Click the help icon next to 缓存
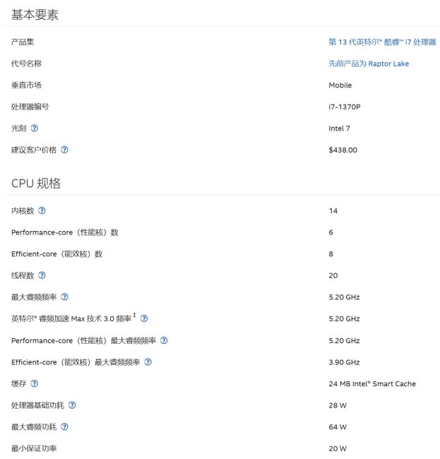The width and height of the screenshot is (440, 459). 34,383
